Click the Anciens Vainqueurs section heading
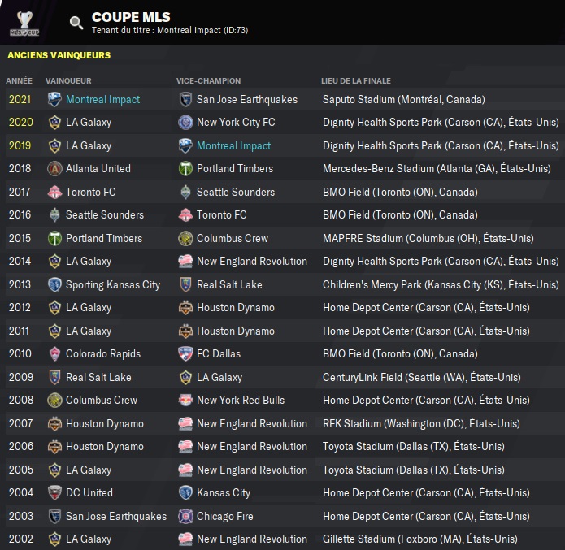 [x=59, y=55]
